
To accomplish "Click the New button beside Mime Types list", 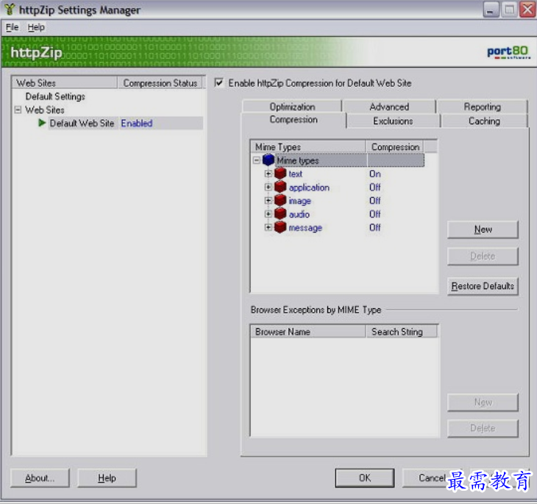I will 483,230.
